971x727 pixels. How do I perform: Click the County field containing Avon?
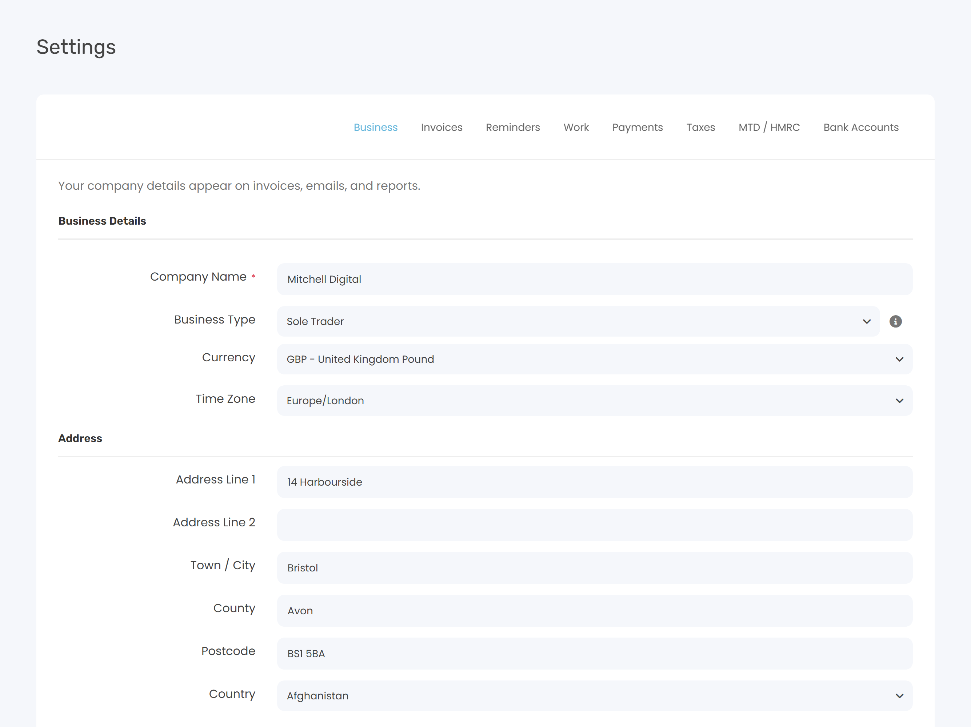595,611
